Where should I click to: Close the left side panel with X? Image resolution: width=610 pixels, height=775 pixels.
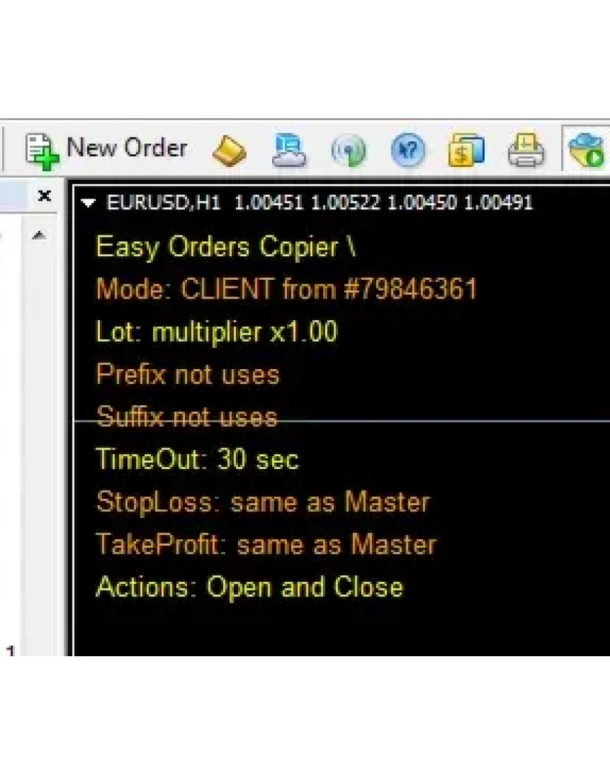[x=44, y=196]
